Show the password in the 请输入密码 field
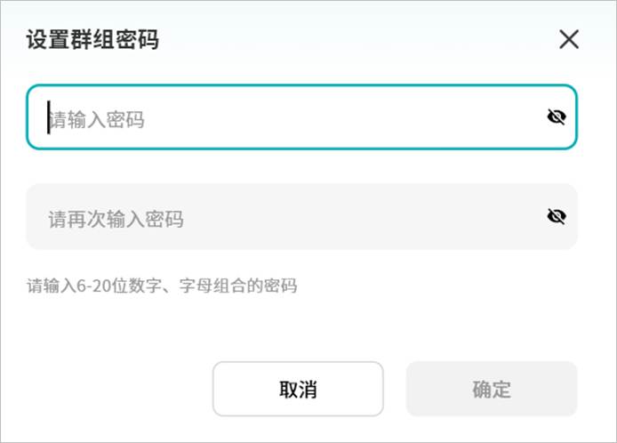 tap(557, 117)
